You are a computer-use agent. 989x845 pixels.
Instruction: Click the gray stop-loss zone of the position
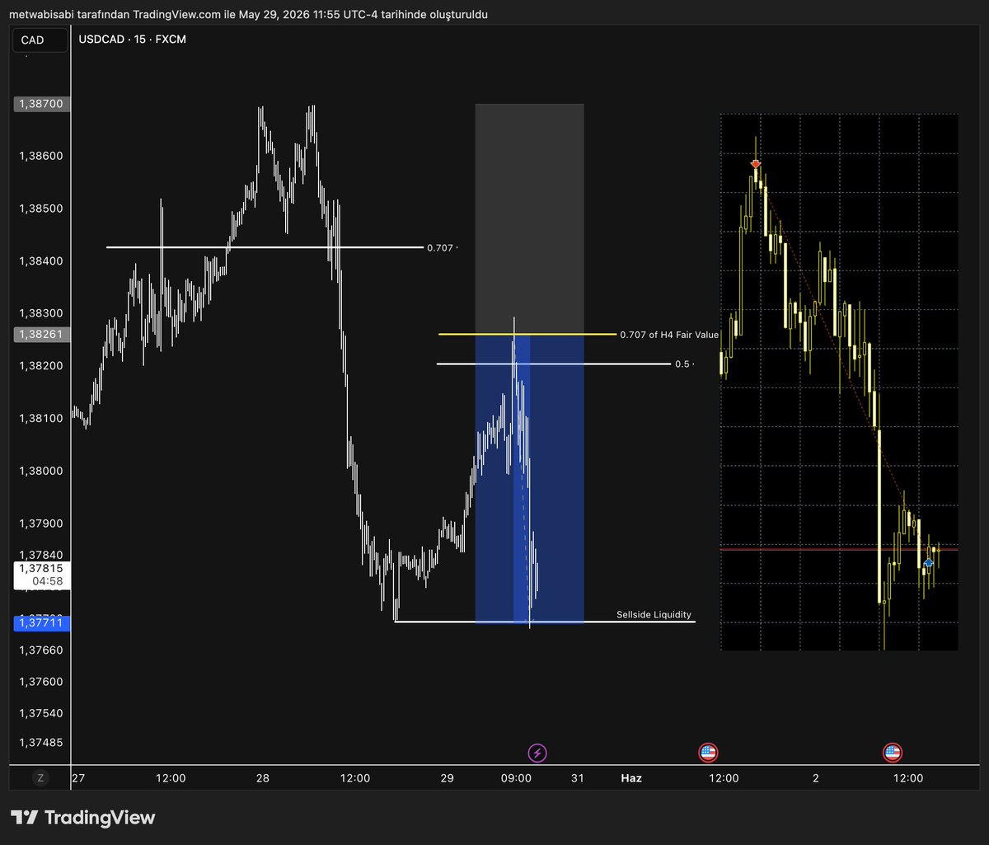pyautogui.click(x=529, y=218)
